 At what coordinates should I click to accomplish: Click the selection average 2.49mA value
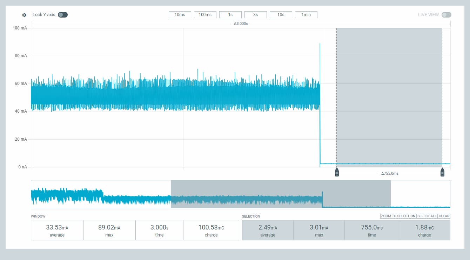[x=268, y=227]
